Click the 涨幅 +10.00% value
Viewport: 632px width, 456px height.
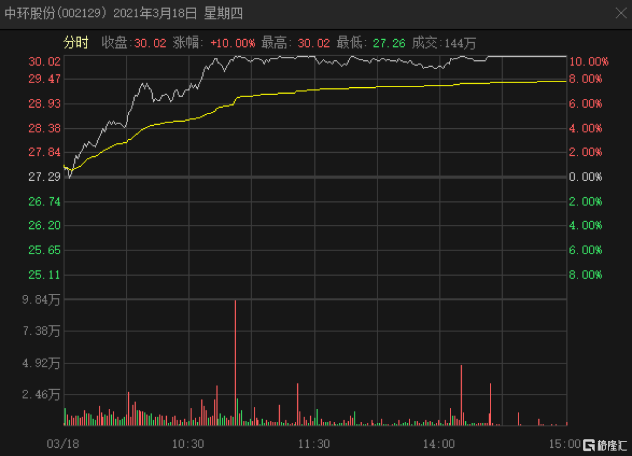coord(232,43)
